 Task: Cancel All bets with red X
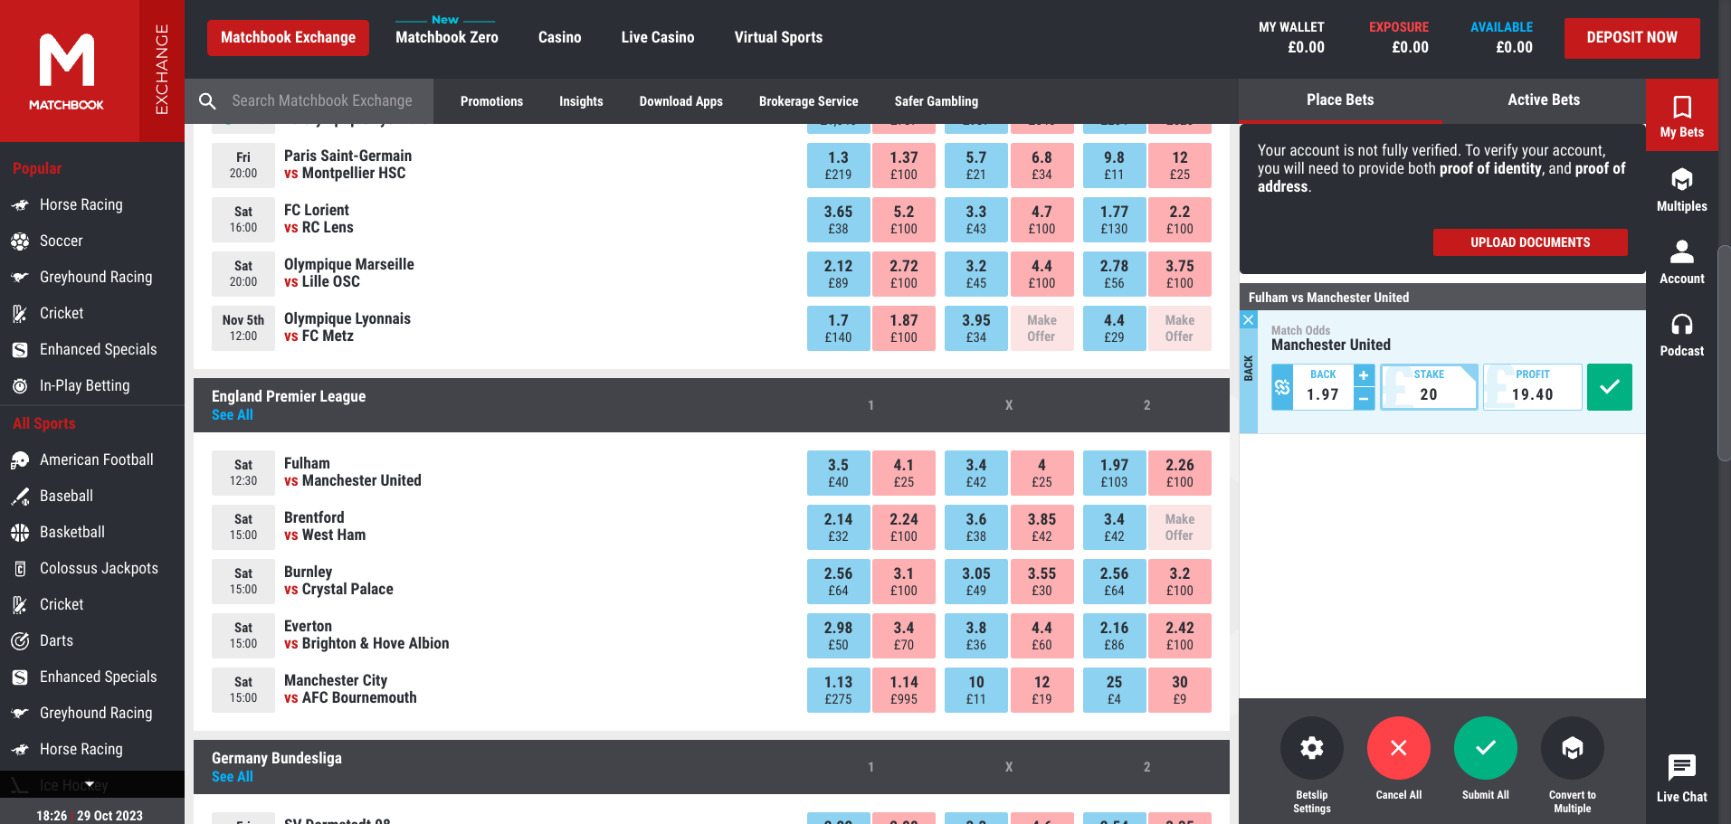click(1398, 748)
